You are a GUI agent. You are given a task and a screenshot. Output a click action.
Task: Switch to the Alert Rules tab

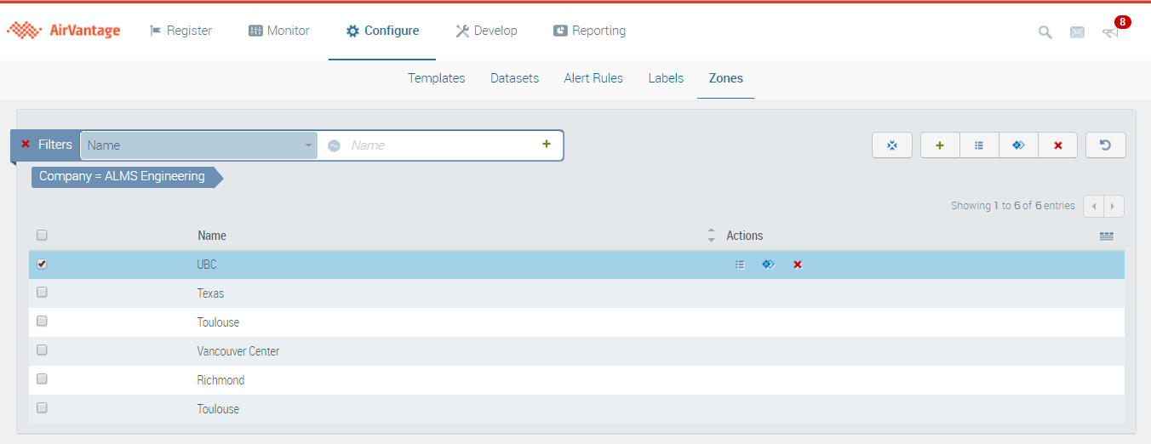tap(593, 78)
